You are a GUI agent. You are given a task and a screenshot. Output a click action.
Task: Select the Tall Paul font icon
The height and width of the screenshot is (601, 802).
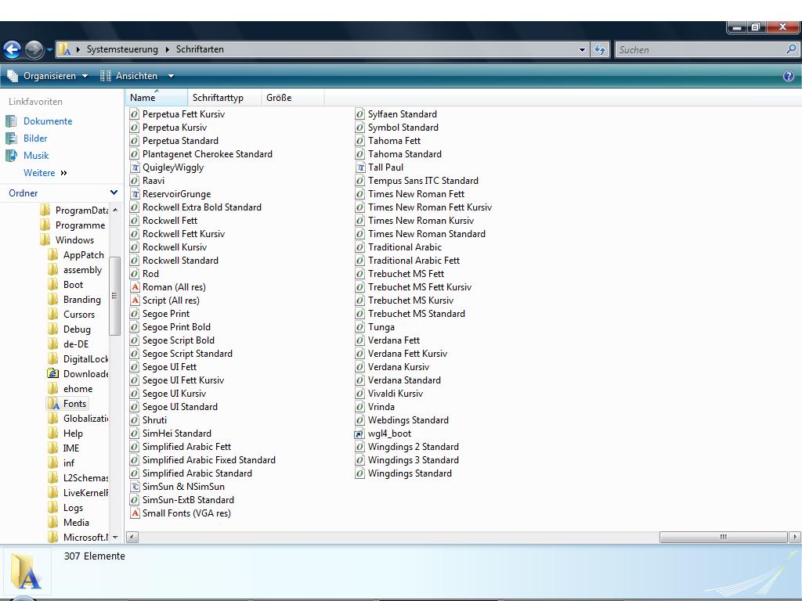(x=359, y=167)
